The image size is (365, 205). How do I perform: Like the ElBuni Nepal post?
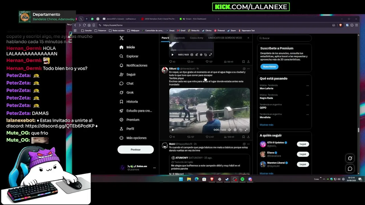tap(207, 137)
